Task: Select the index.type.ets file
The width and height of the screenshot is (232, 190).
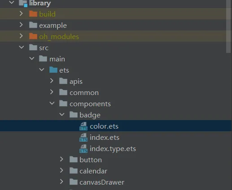Action: coord(113,149)
